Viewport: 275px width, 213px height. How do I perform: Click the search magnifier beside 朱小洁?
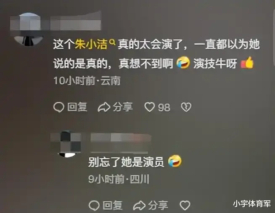[112, 42]
